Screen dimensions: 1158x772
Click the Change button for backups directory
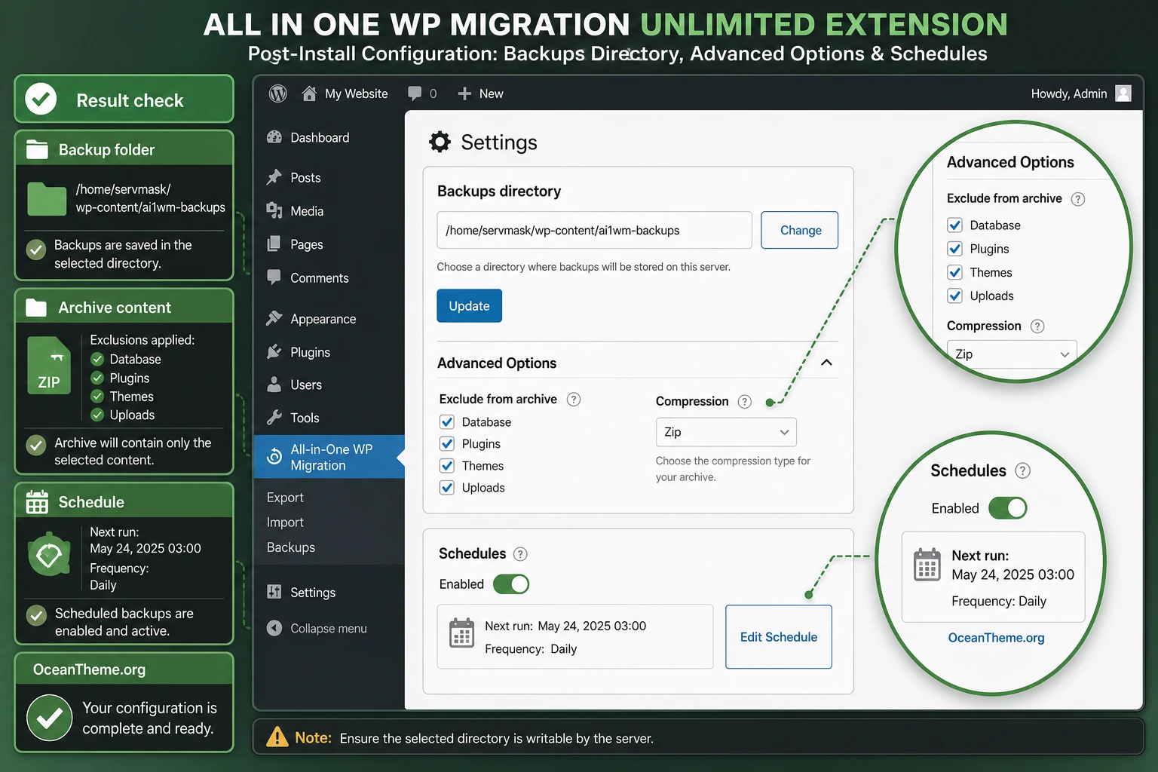[x=800, y=230]
